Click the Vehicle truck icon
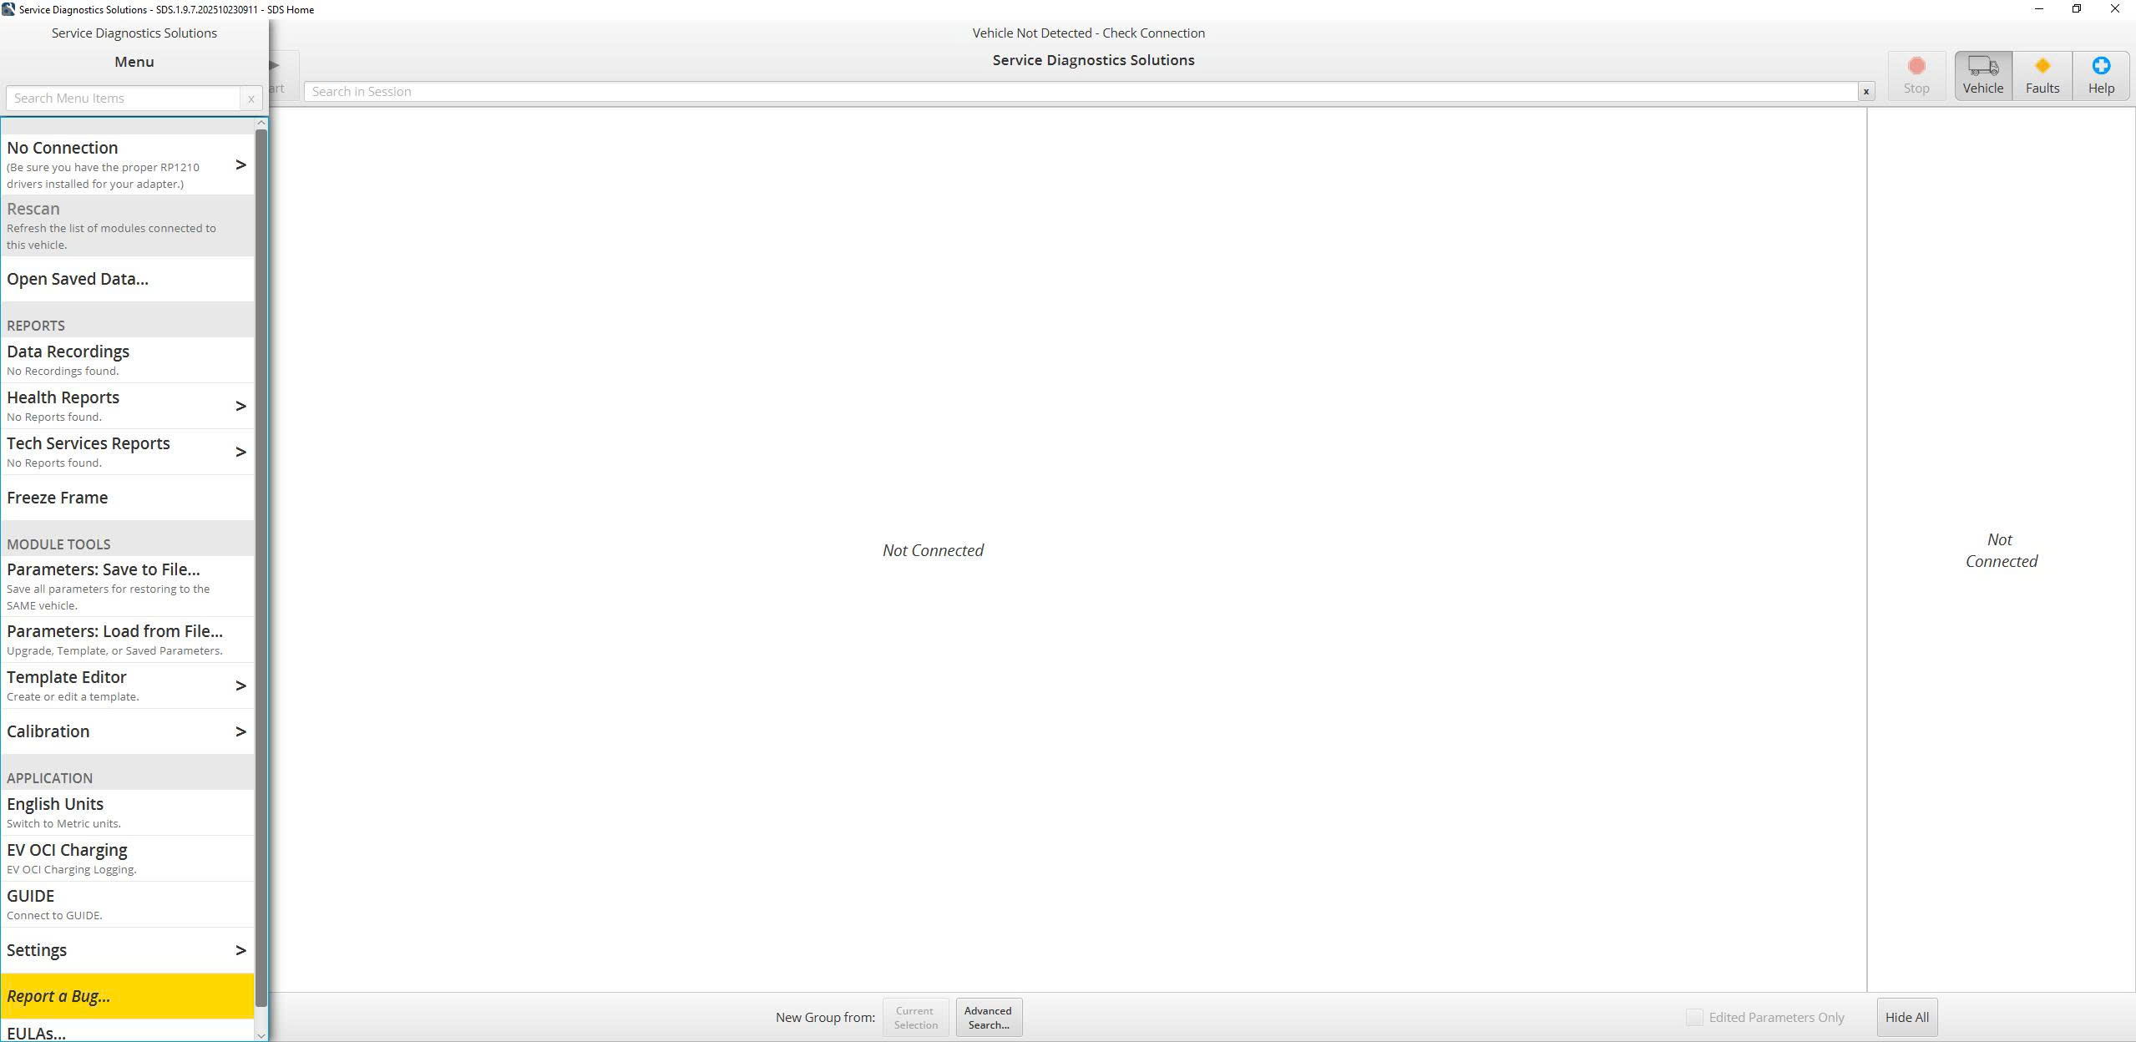This screenshot has width=2136, height=1042. [1982, 67]
